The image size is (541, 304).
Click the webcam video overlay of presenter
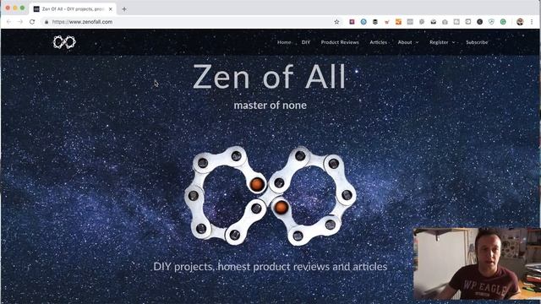477,263
